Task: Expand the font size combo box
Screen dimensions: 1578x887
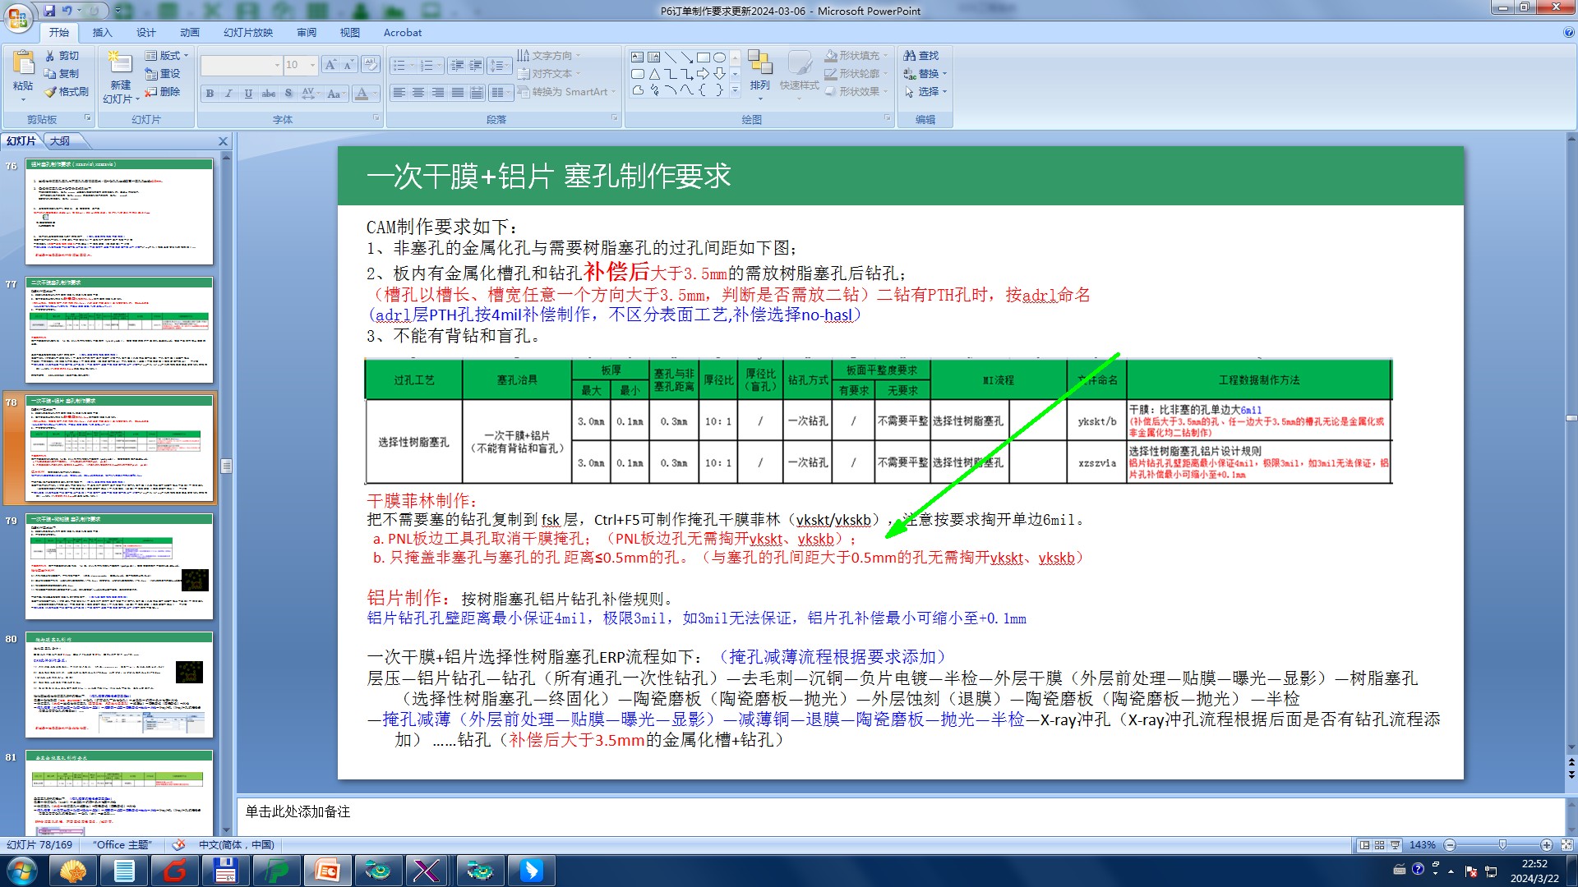Action: [x=312, y=65]
